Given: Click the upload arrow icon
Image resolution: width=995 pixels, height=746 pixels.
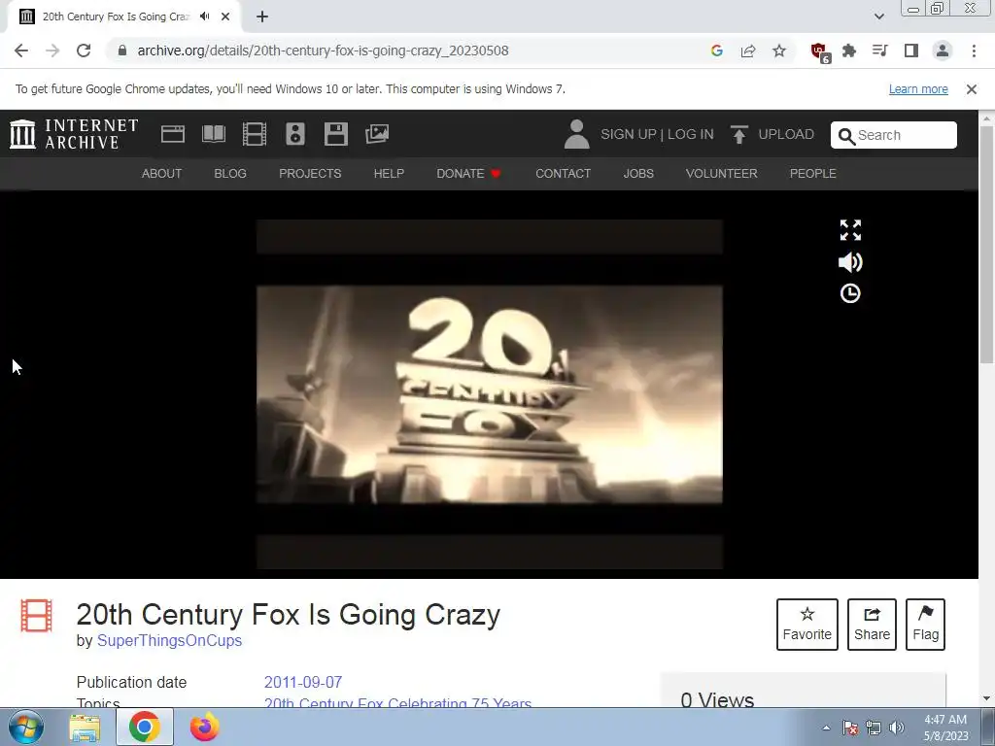Looking at the screenshot, I should pyautogui.click(x=738, y=134).
